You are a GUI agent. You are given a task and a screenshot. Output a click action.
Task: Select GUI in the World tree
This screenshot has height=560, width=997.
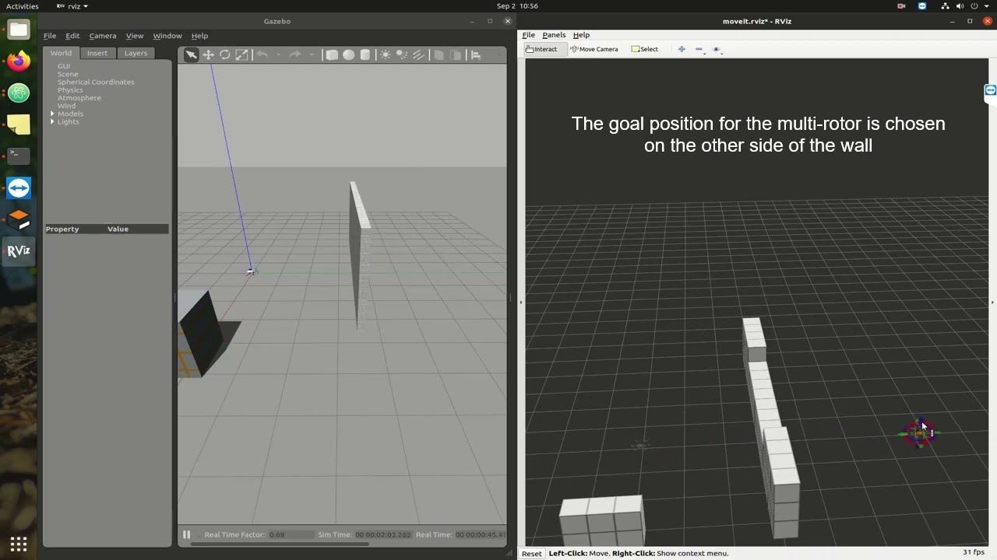(x=64, y=66)
